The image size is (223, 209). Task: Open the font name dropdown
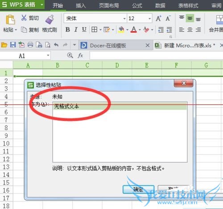[124, 19]
